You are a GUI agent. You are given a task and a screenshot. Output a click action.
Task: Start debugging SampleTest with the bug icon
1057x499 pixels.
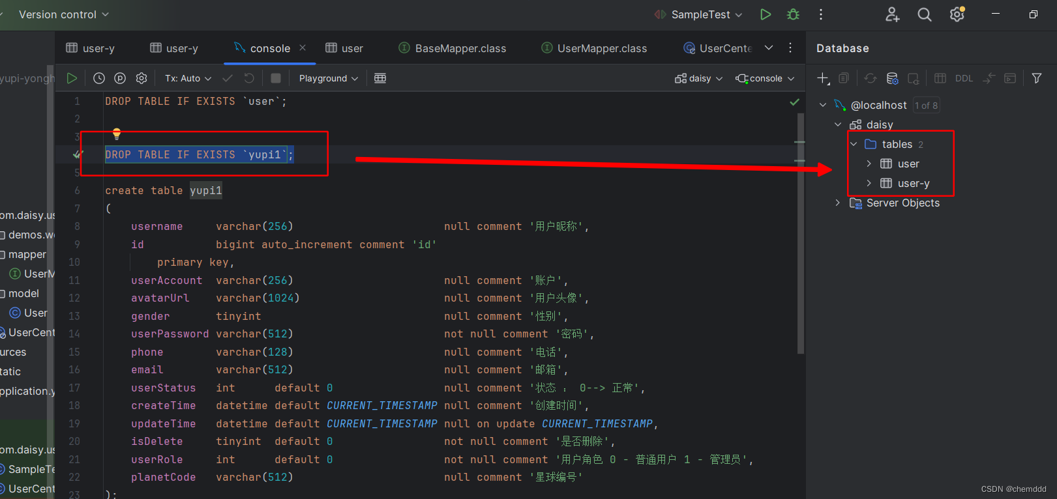click(793, 14)
